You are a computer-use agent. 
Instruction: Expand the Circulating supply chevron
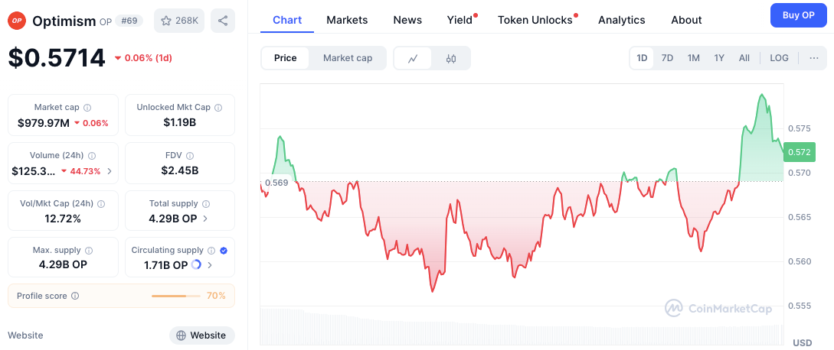pyautogui.click(x=210, y=265)
